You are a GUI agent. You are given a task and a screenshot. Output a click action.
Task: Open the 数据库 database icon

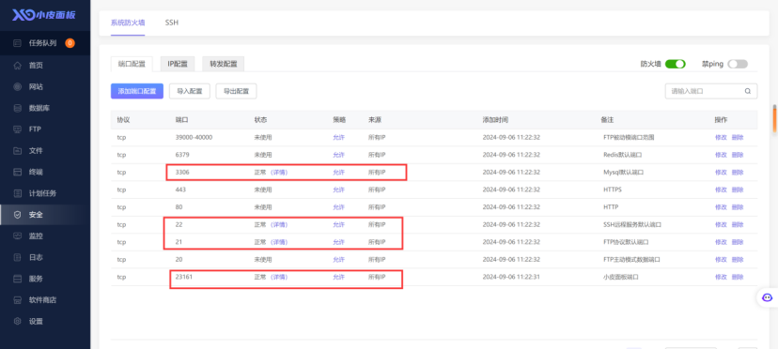pyautogui.click(x=17, y=108)
